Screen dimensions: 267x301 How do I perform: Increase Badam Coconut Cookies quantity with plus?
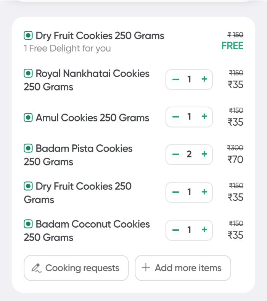click(x=204, y=230)
